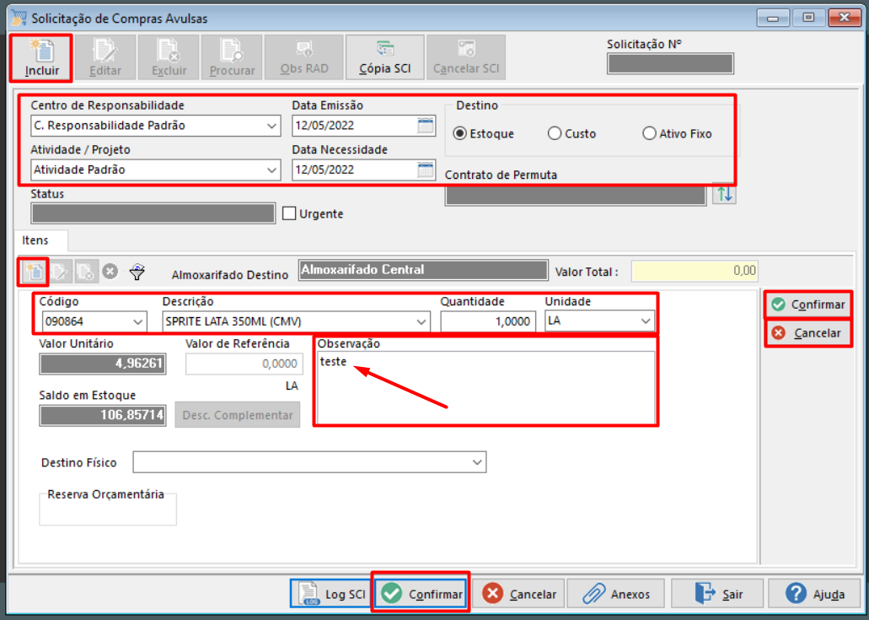This screenshot has width=869, height=620.
Task: Click the Solicitação Nº field
Action: (x=670, y=64)
